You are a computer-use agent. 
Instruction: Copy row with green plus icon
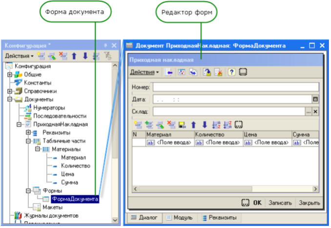tap(149, 125)
